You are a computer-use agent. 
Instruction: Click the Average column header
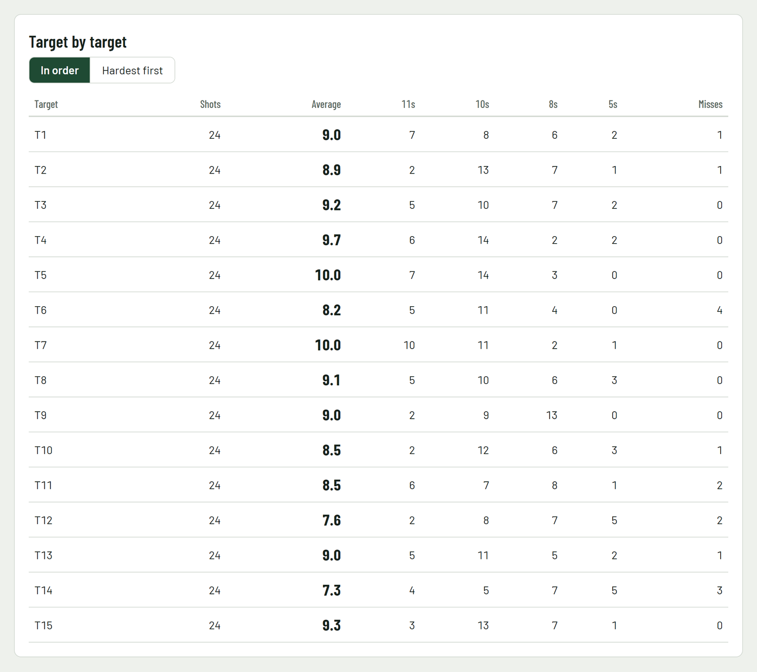(326, 104)
